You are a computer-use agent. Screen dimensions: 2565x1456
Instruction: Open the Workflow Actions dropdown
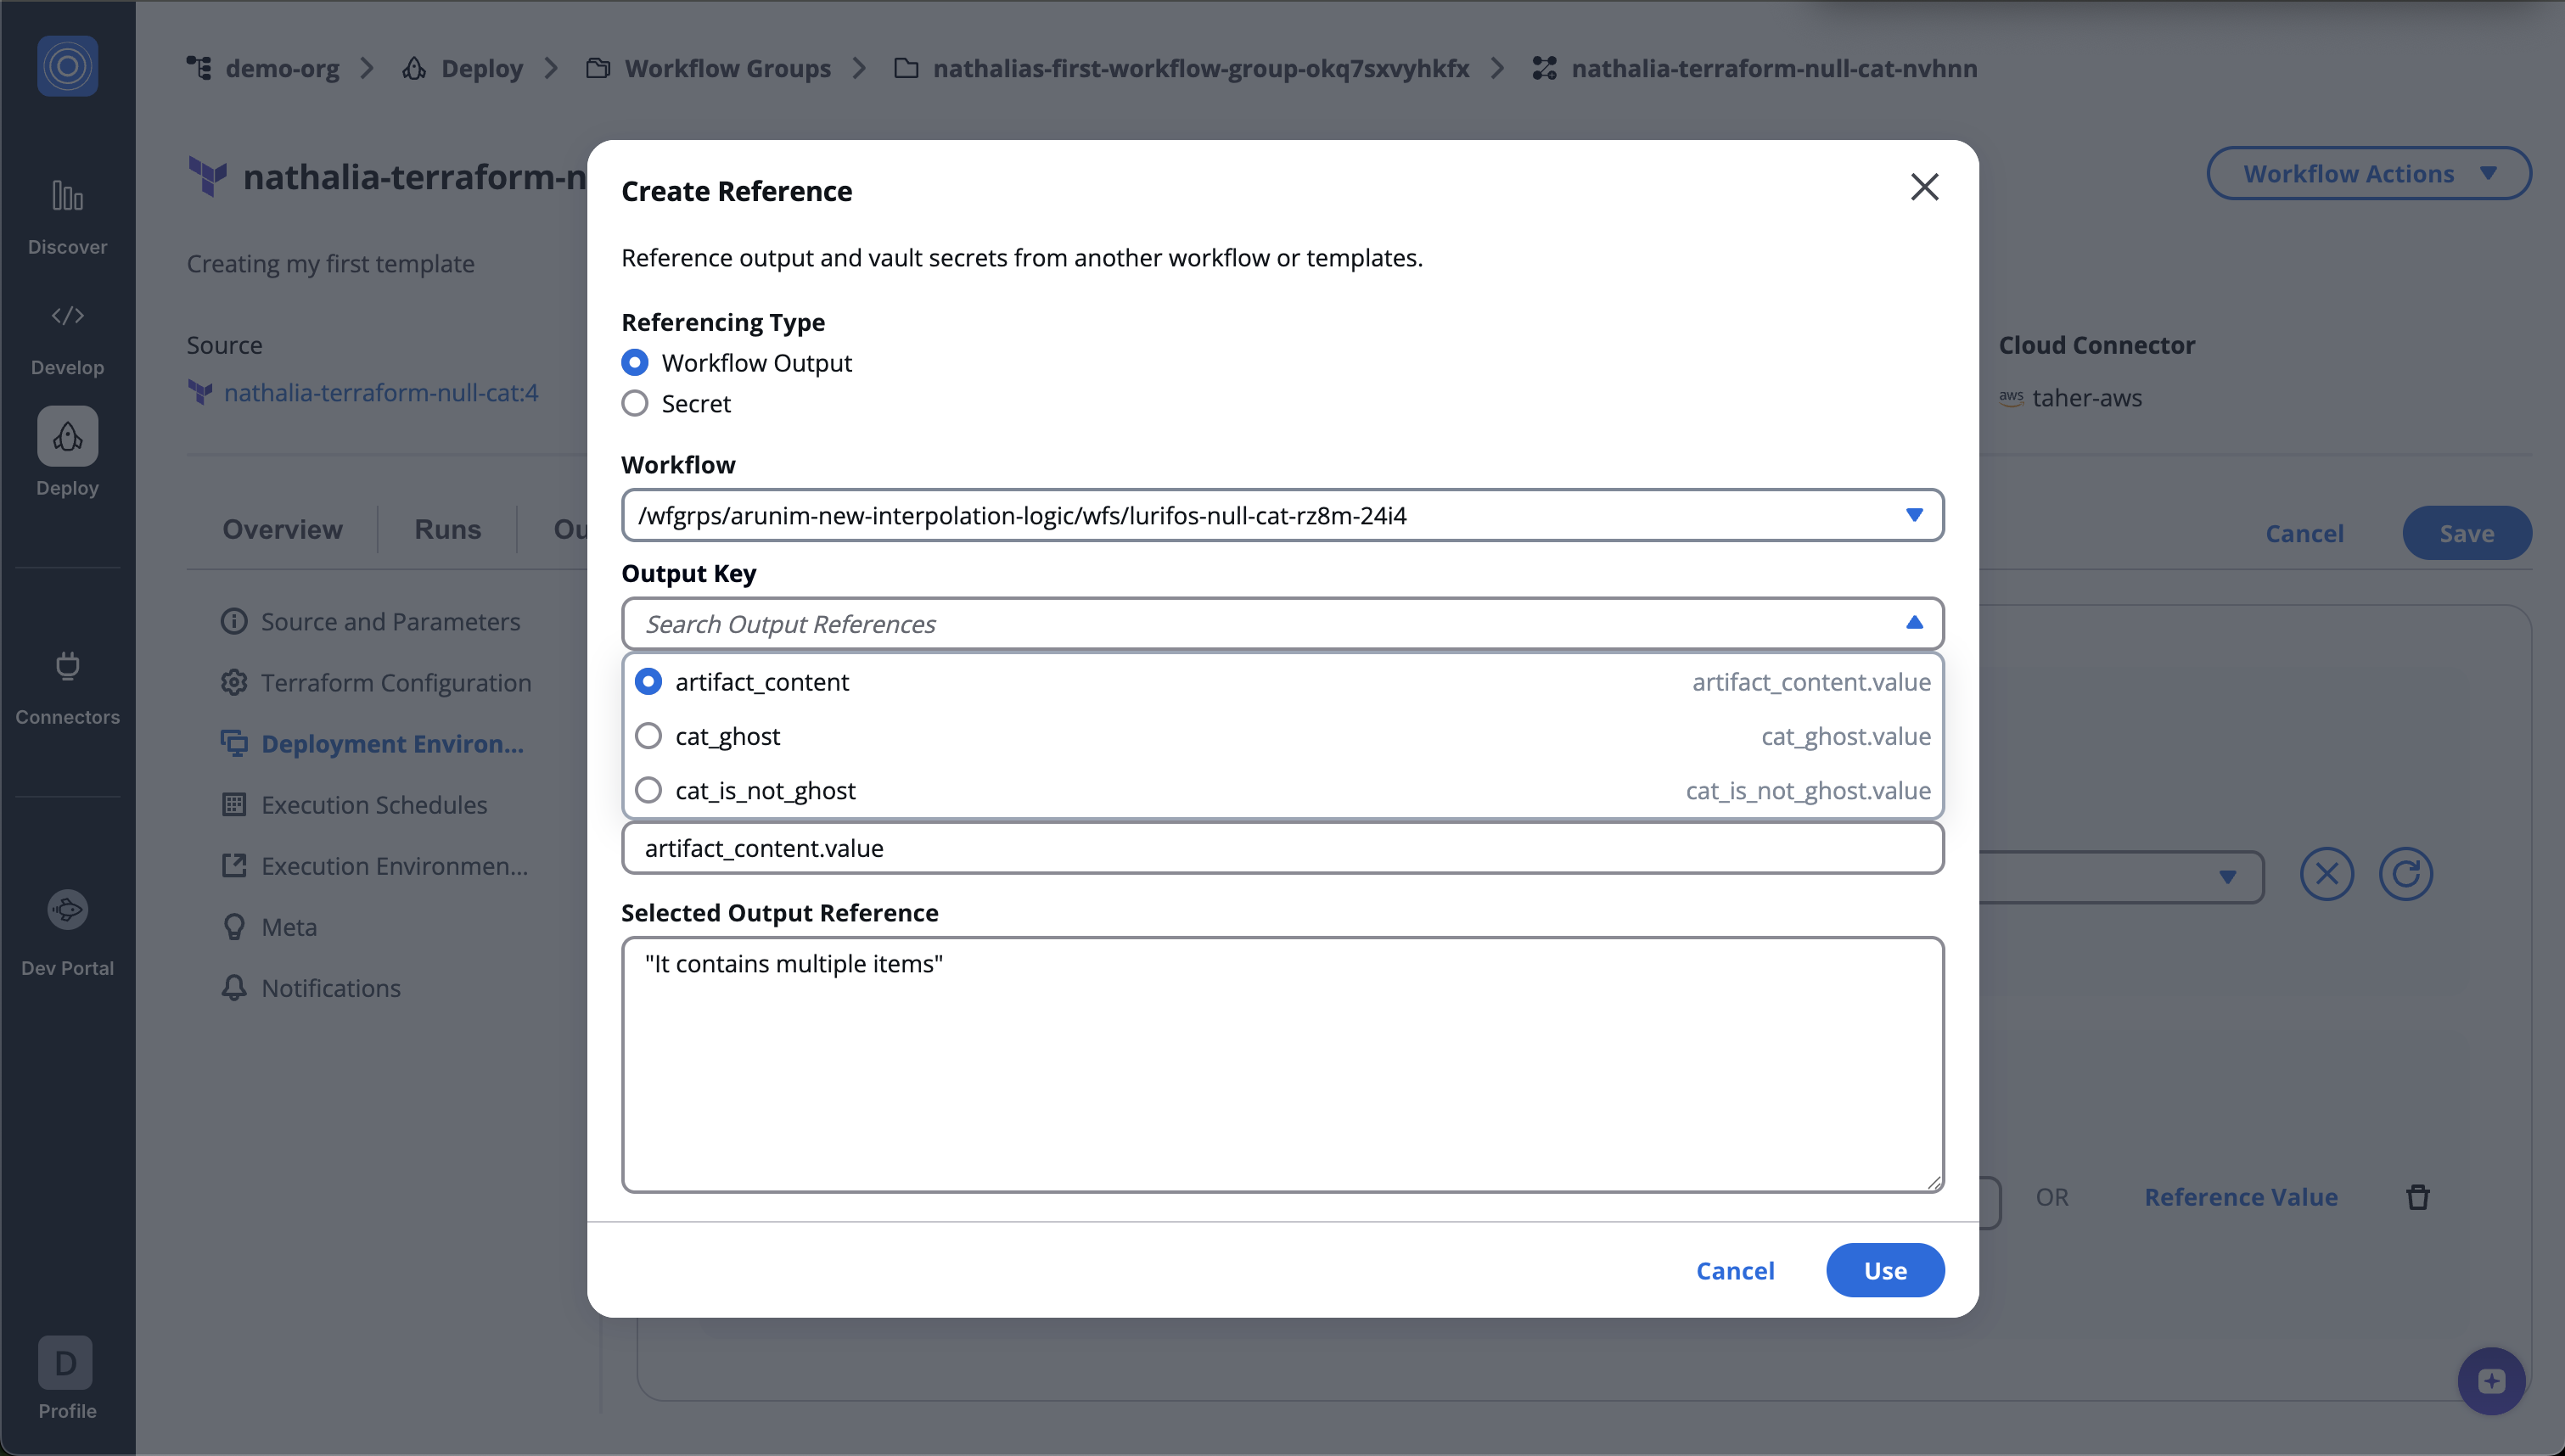click(x=2368, y=174)
